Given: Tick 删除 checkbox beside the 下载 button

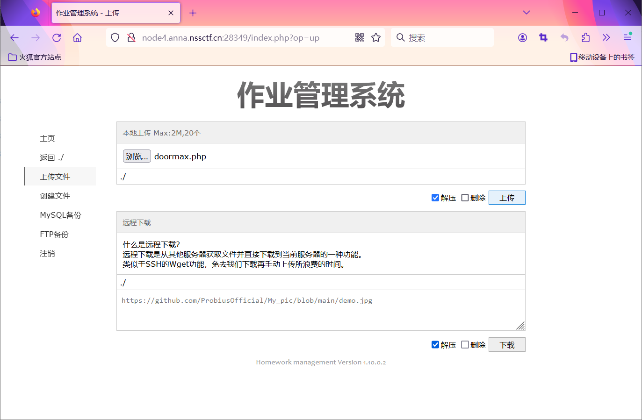Looking at the screenshot, I should point(465,344).
